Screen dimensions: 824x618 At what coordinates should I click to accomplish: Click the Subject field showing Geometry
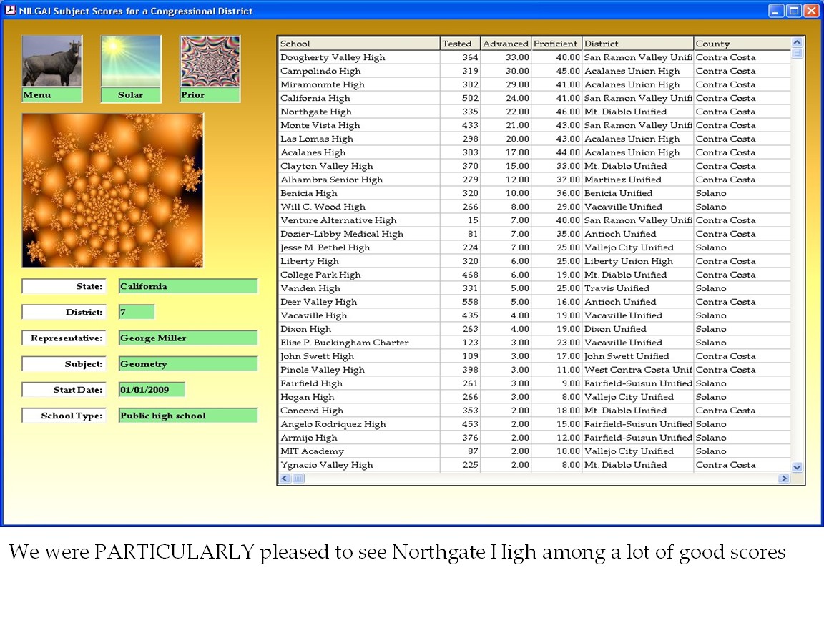pos(187,364)
